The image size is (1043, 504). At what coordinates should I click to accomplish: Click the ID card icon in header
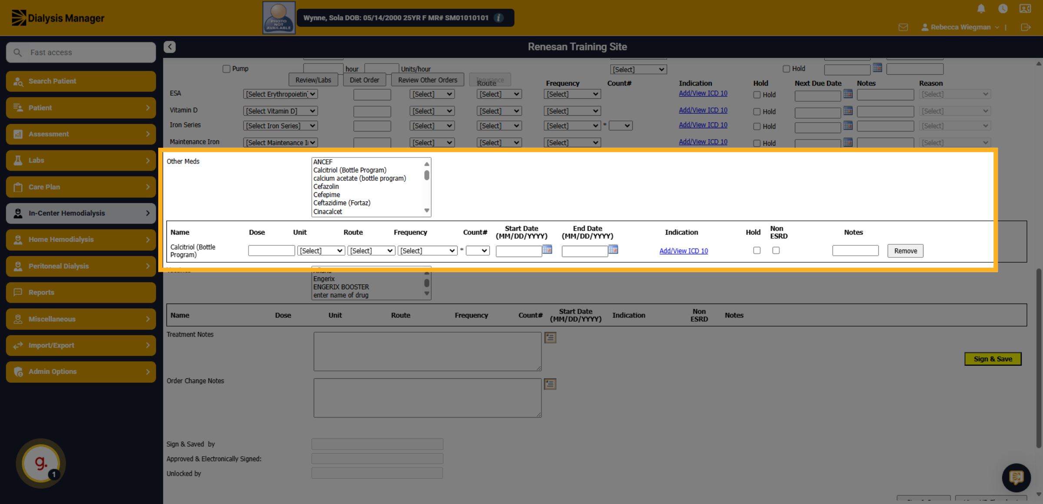[1025, 9]
